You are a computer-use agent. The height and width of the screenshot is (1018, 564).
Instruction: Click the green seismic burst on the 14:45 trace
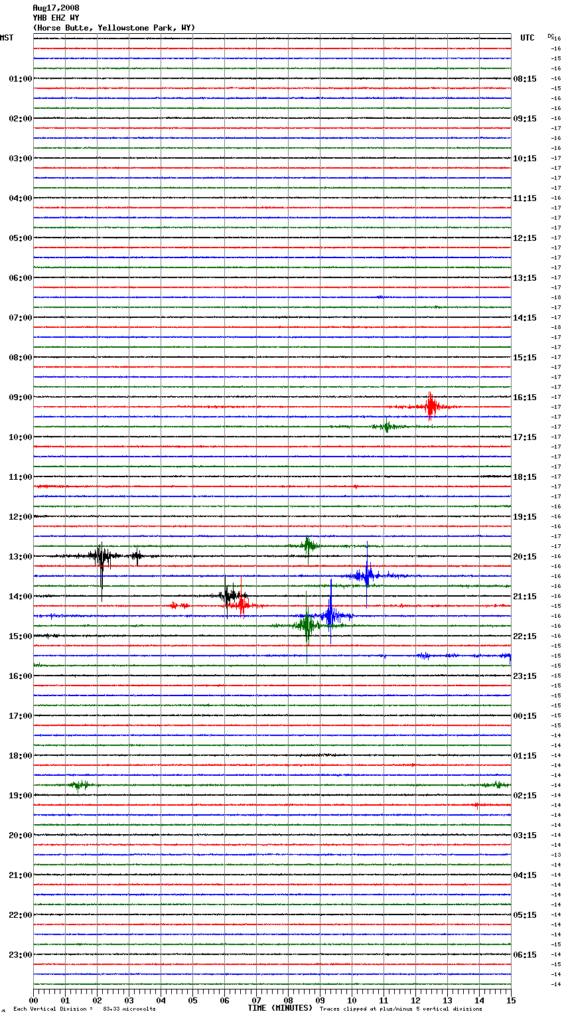pyautogui.click(x=307, y=625)
